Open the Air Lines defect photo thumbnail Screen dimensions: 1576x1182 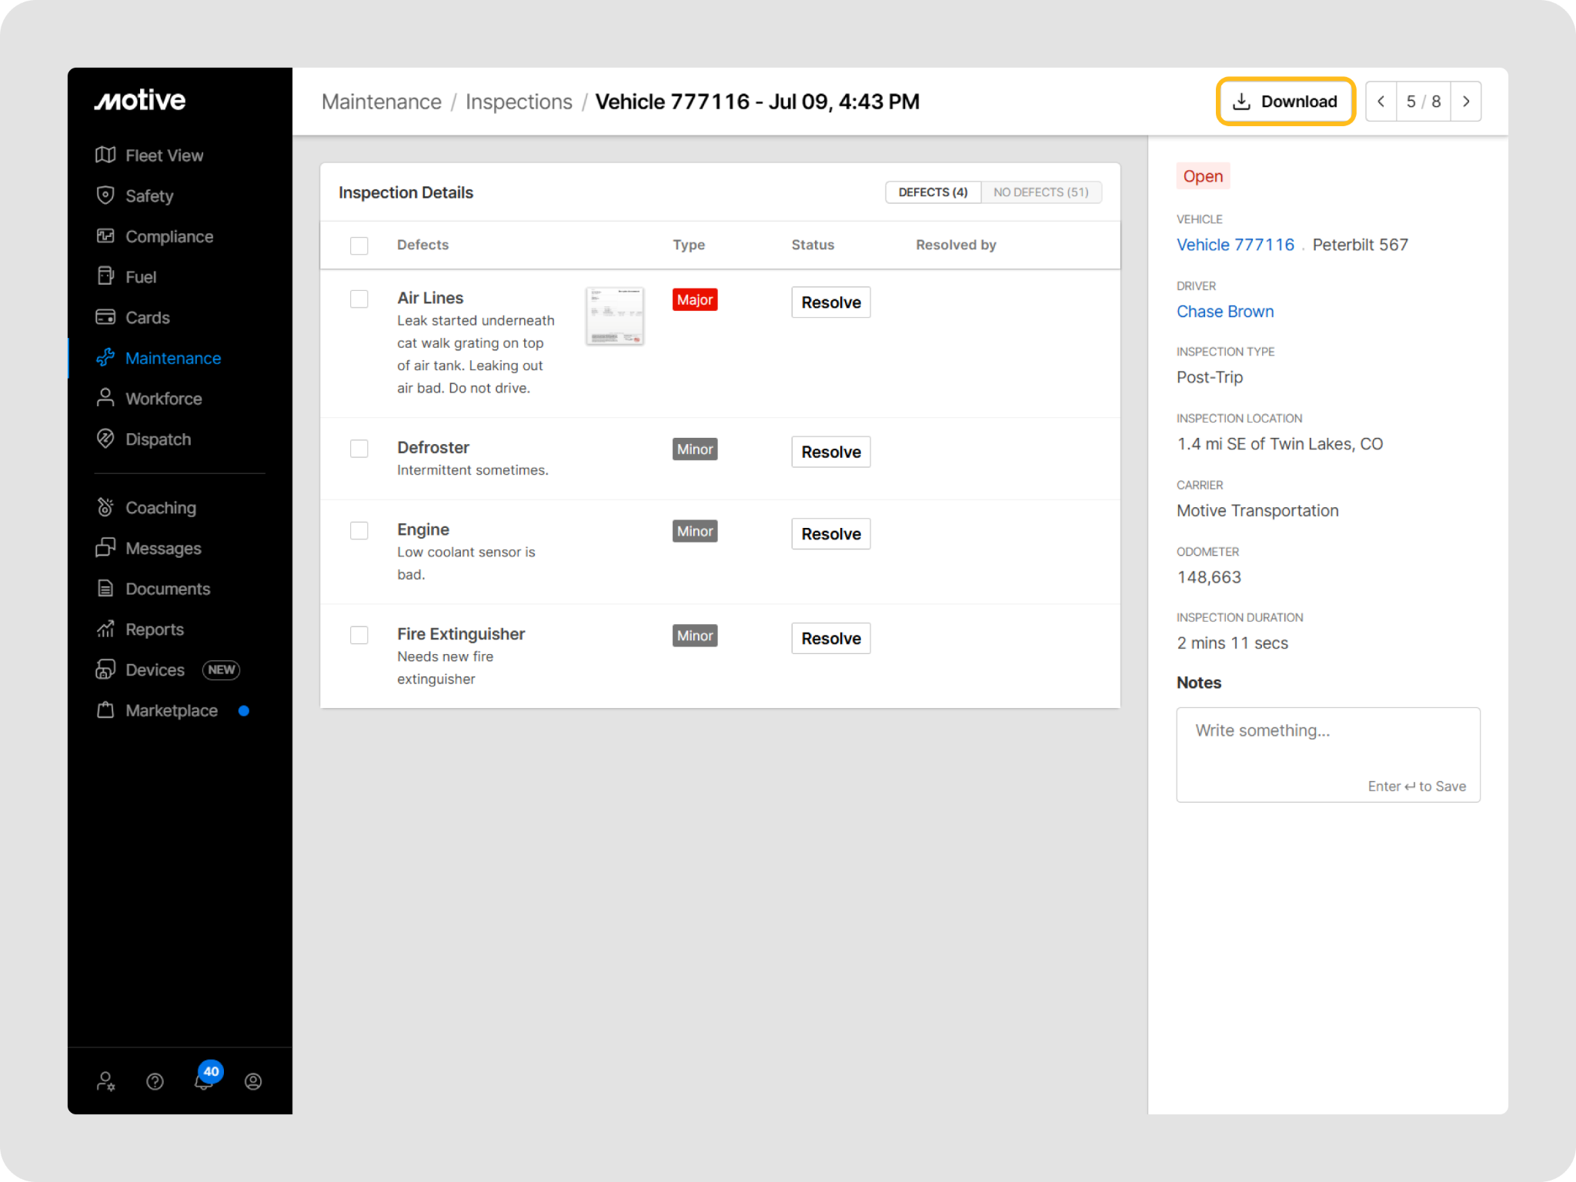(x=615, y=316)
